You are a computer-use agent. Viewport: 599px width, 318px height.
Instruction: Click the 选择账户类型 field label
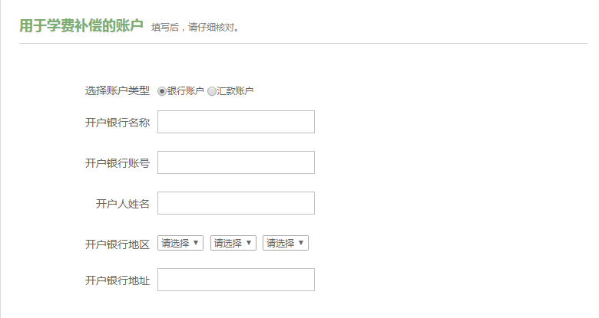point(117,91)
